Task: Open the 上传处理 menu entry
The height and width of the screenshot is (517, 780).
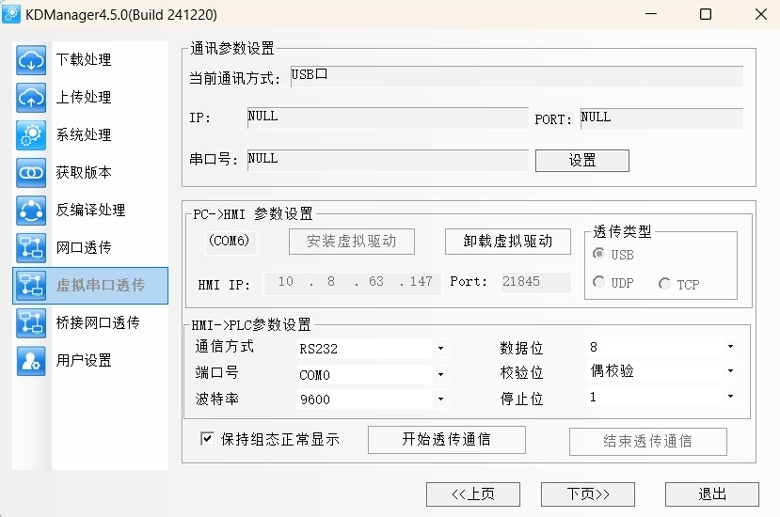Action: (84, 97)
